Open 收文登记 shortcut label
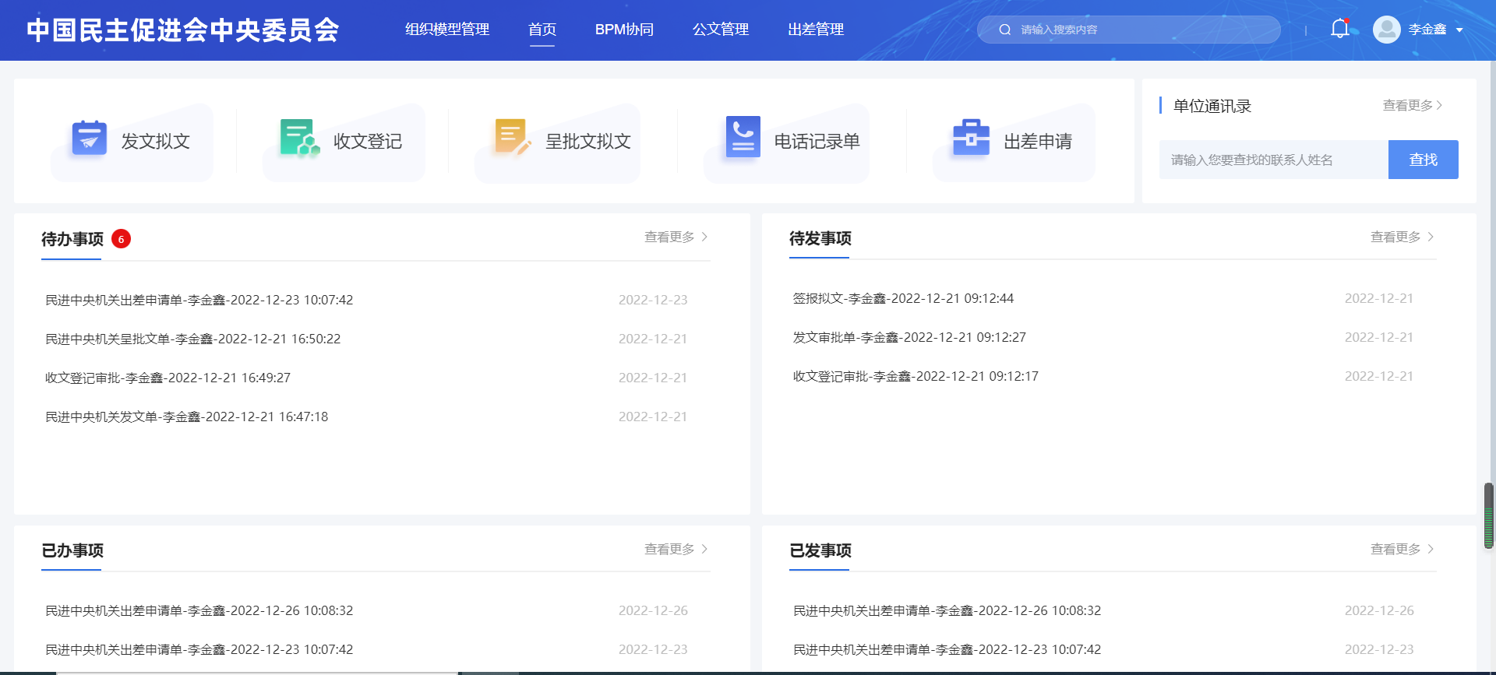 click(x=368, y=142)
